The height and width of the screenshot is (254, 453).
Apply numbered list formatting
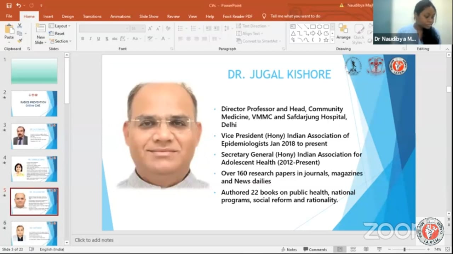coord(194,28)
